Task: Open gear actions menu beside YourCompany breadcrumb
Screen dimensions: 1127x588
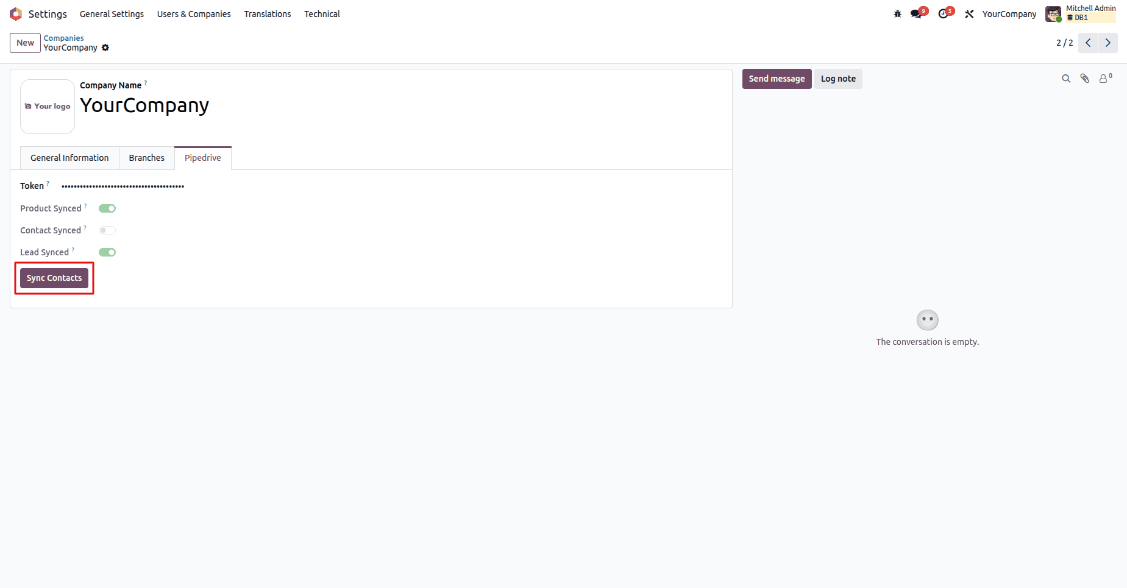Action: 105,48
